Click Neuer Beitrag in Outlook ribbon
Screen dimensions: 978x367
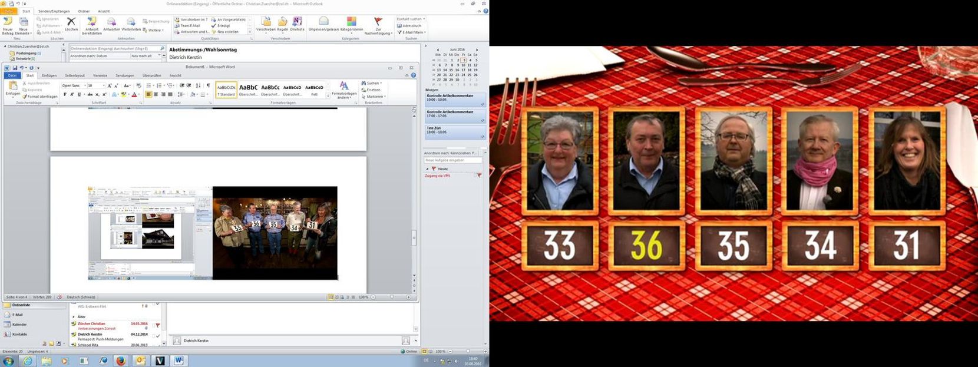[x=8, y=25]
